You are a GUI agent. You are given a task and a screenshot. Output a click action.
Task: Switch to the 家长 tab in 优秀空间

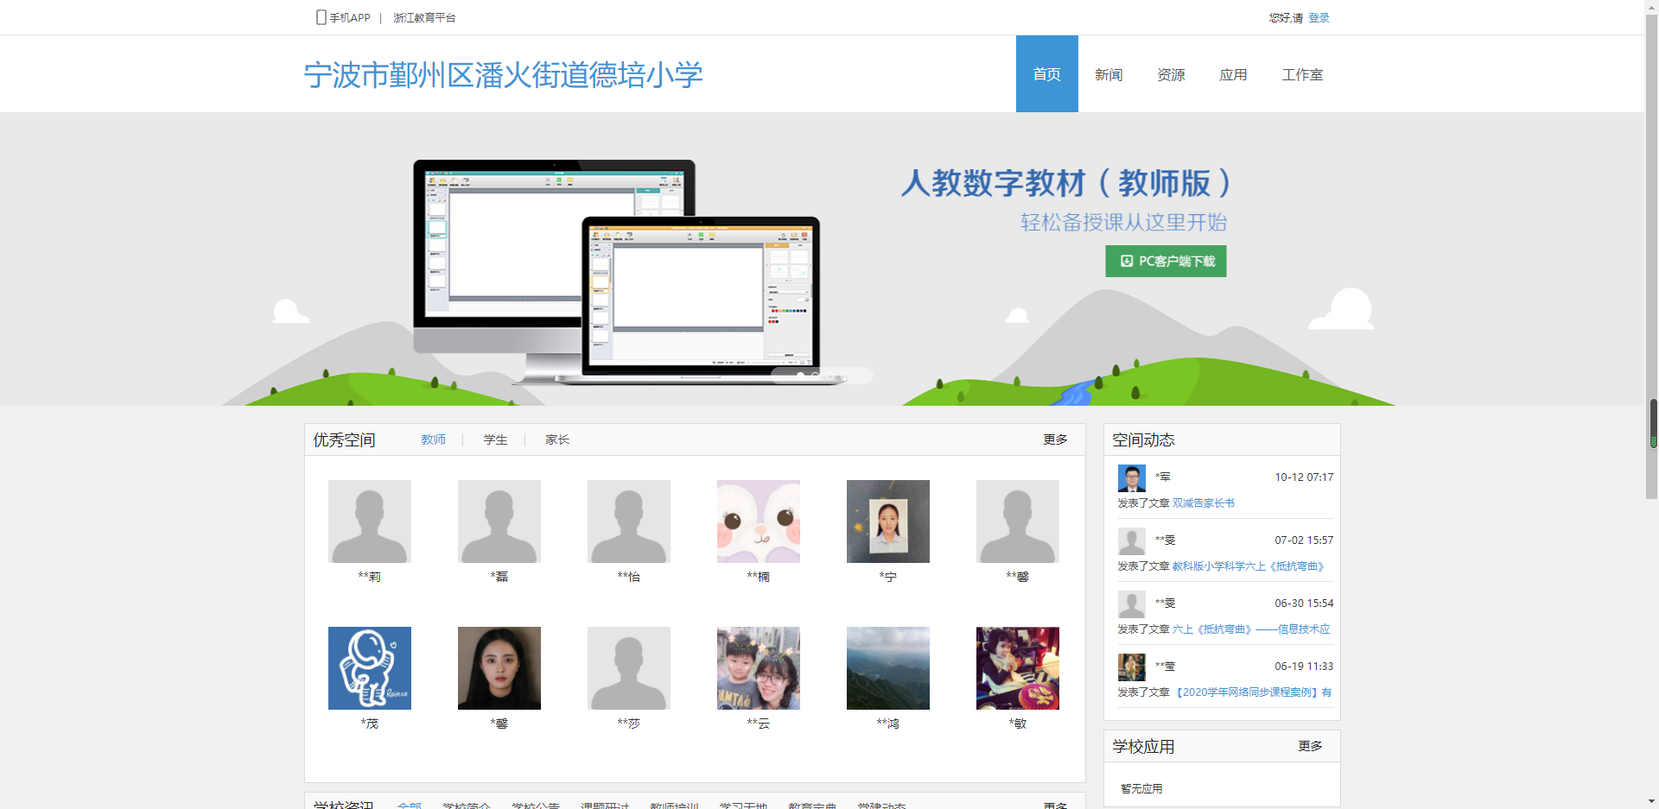557,439
